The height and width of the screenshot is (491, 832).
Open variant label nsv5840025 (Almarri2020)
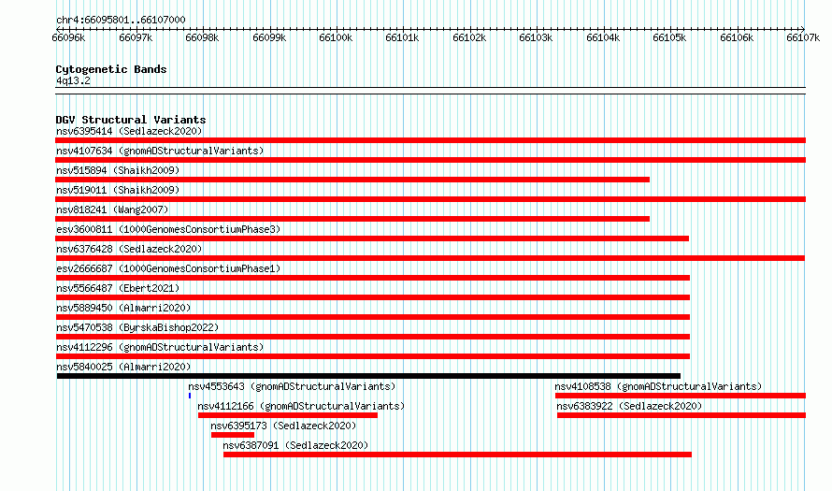(x=123, y=367)
